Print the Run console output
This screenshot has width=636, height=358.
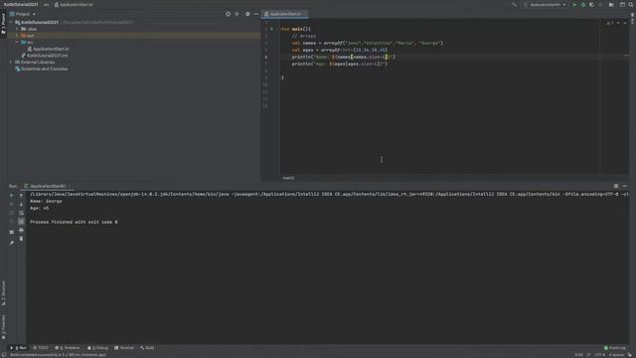pyautogui.click(x=21, y=230)
